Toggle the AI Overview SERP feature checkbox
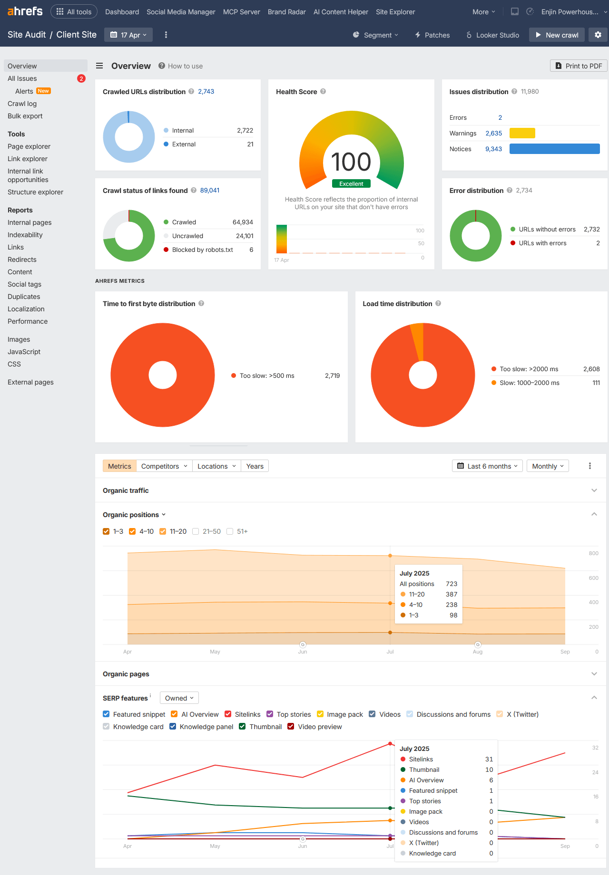This screenshot has width=609, height=875. [174, 714]
